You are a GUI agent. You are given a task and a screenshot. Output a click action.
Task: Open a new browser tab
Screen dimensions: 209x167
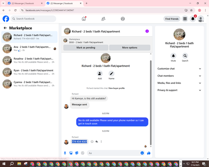[87, 3]
